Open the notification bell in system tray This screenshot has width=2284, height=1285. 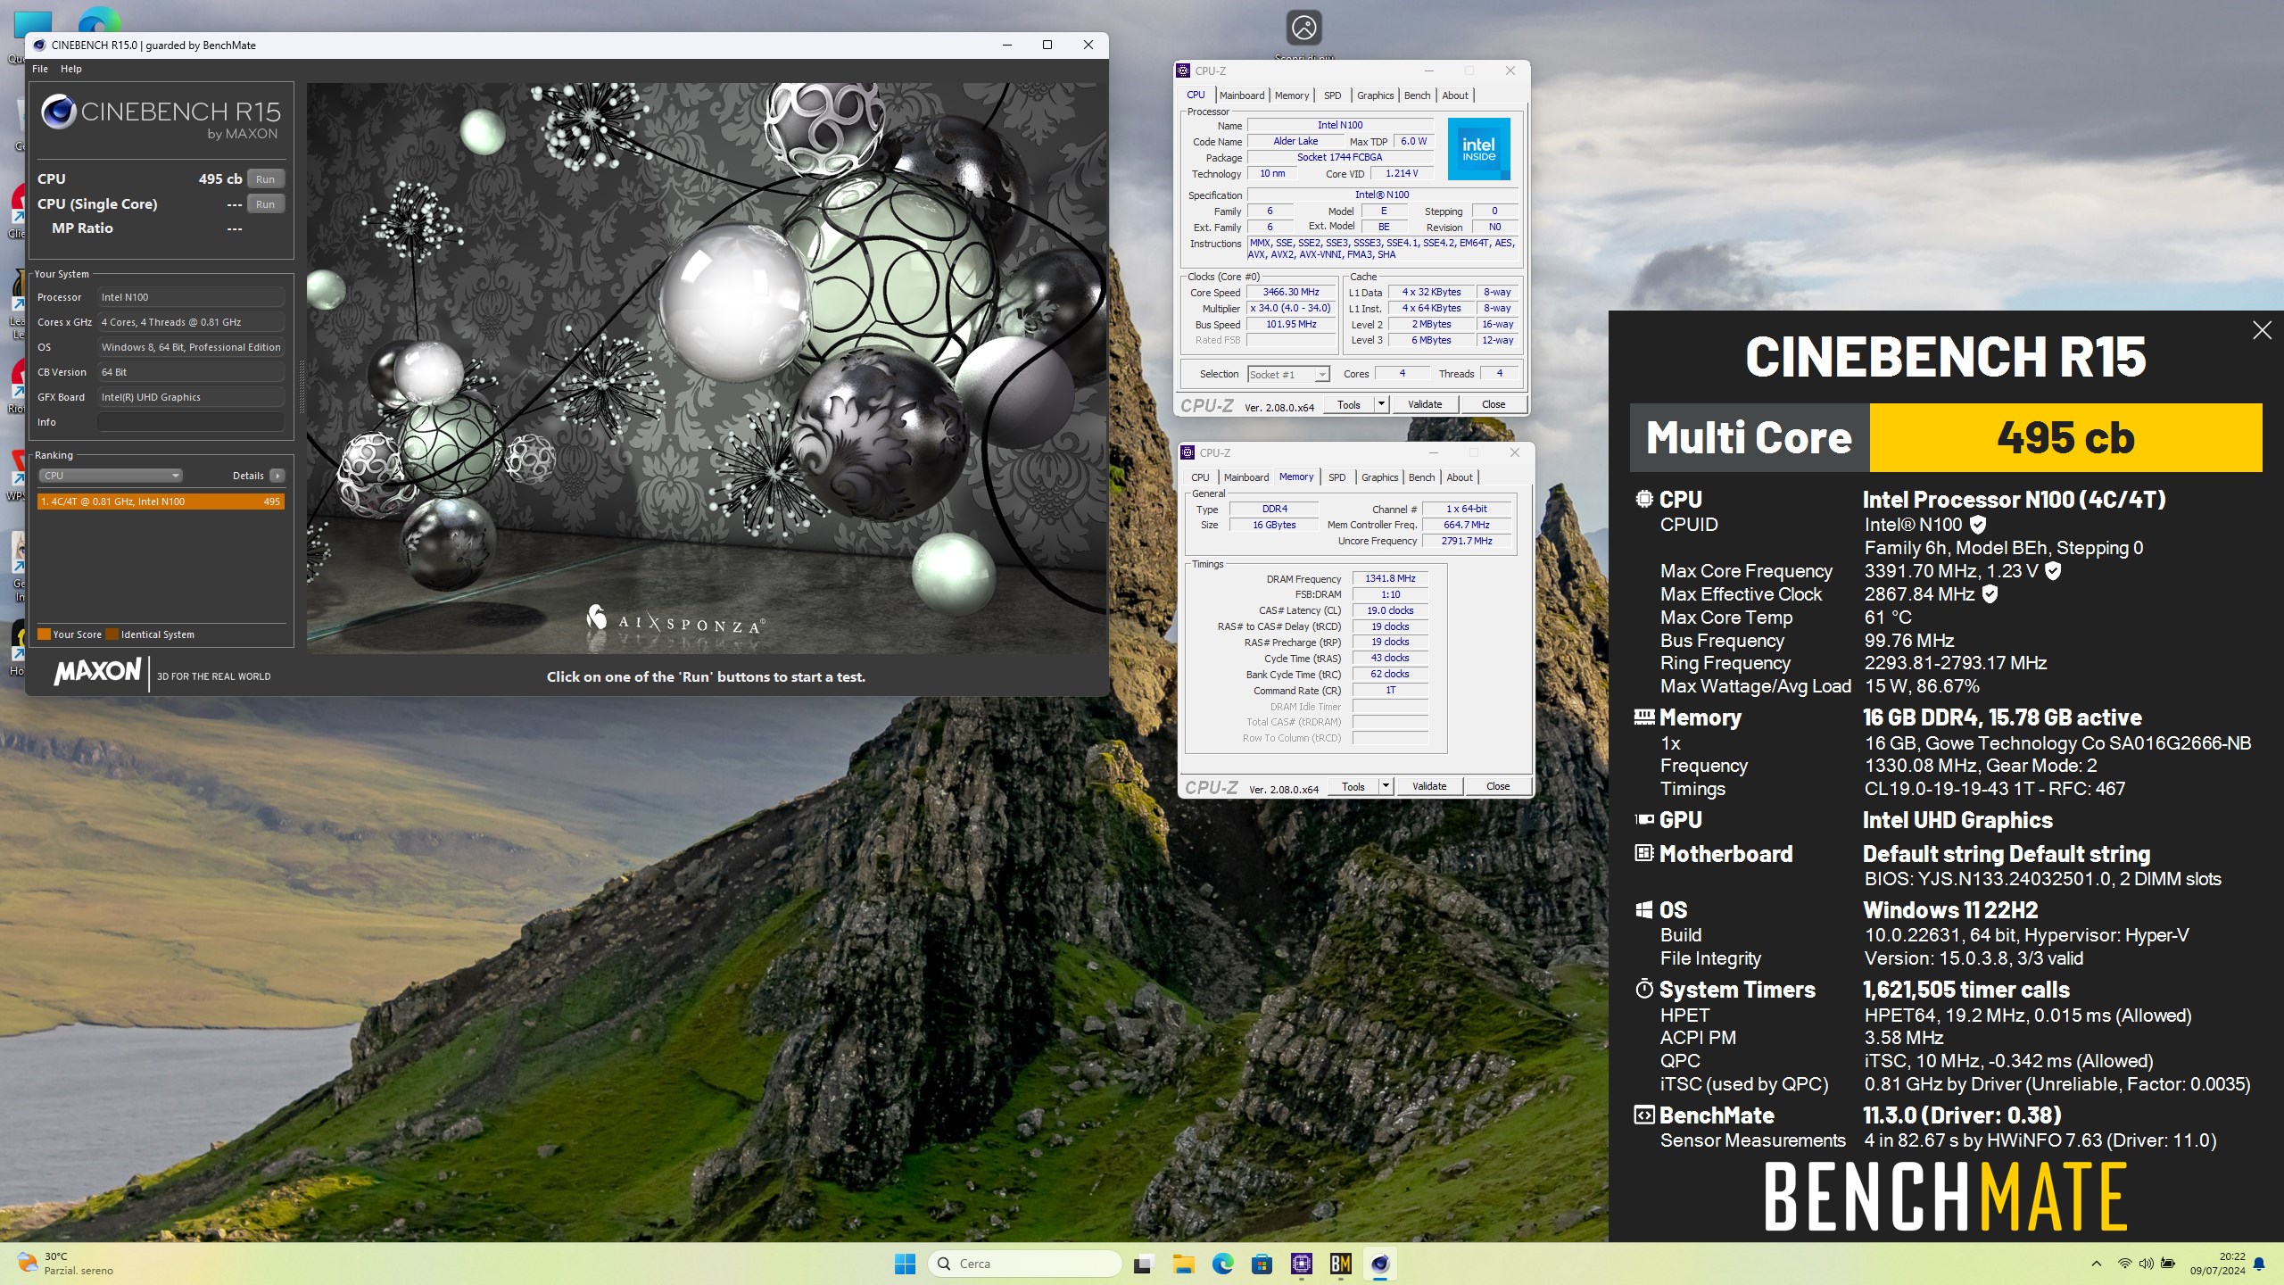pyautogui.click(x=2259, y=1264)
